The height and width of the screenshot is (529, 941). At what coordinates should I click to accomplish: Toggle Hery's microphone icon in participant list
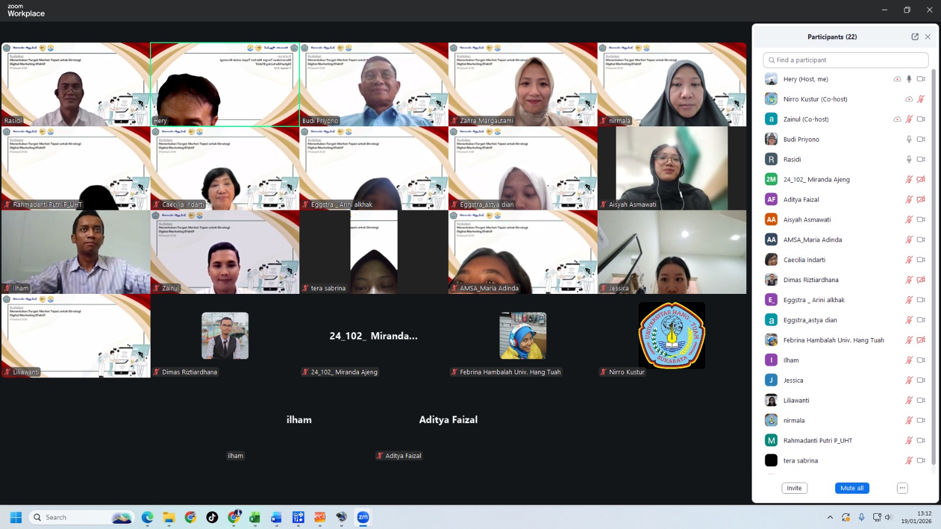point(909,79)
